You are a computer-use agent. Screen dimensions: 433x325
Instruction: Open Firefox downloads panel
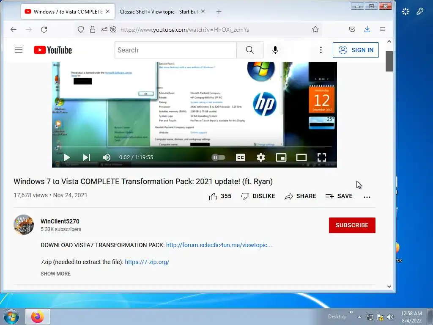[x=367, y=29]
